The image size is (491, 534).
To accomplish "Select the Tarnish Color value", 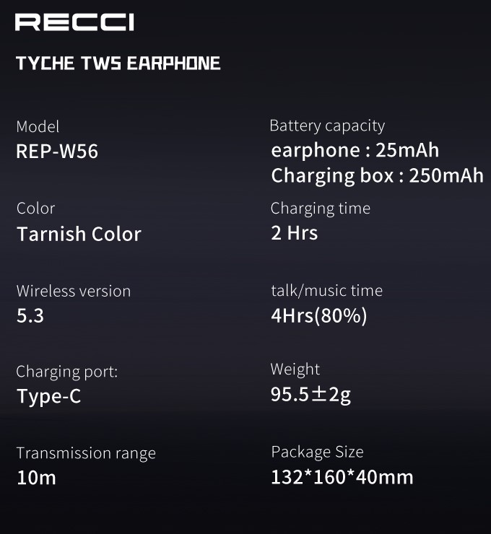I will pos(79,234).
